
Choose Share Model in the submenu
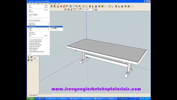pyautogui.click(x=56, y=28)
